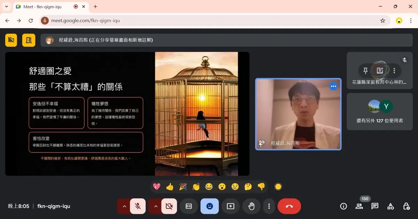The width and height of the screenshot is (418, 219).
Task: Send the party popper reaction
Action: [x=183, y=187]
